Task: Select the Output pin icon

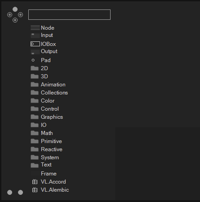Action: click(x=35, y=52)
